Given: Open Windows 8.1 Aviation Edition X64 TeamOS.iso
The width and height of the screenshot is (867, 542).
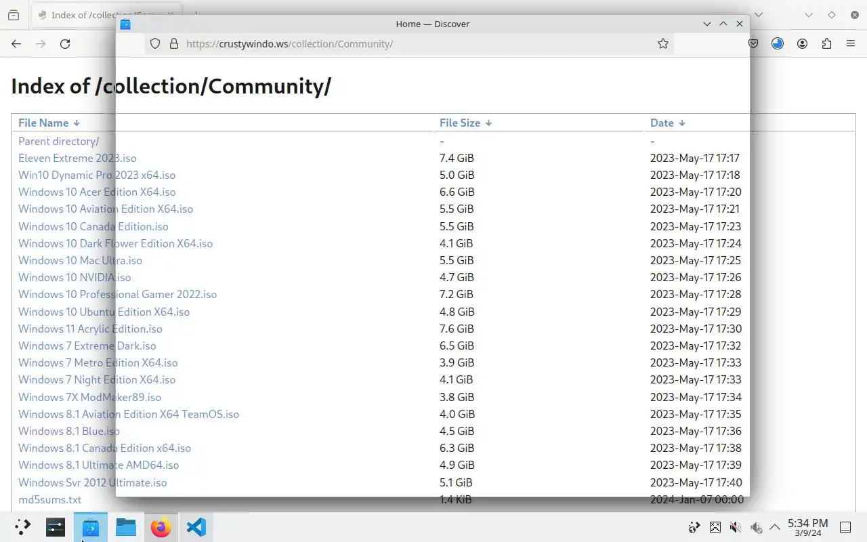Looking at the screenshot, I should (129, 414).
